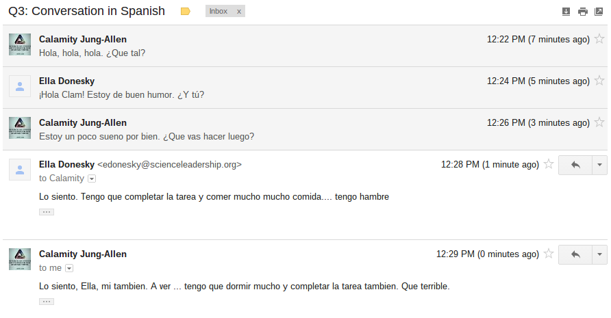Remove the Inbox label with x
The height and width of the screenshot is (318, 611).
pos(239,12)
